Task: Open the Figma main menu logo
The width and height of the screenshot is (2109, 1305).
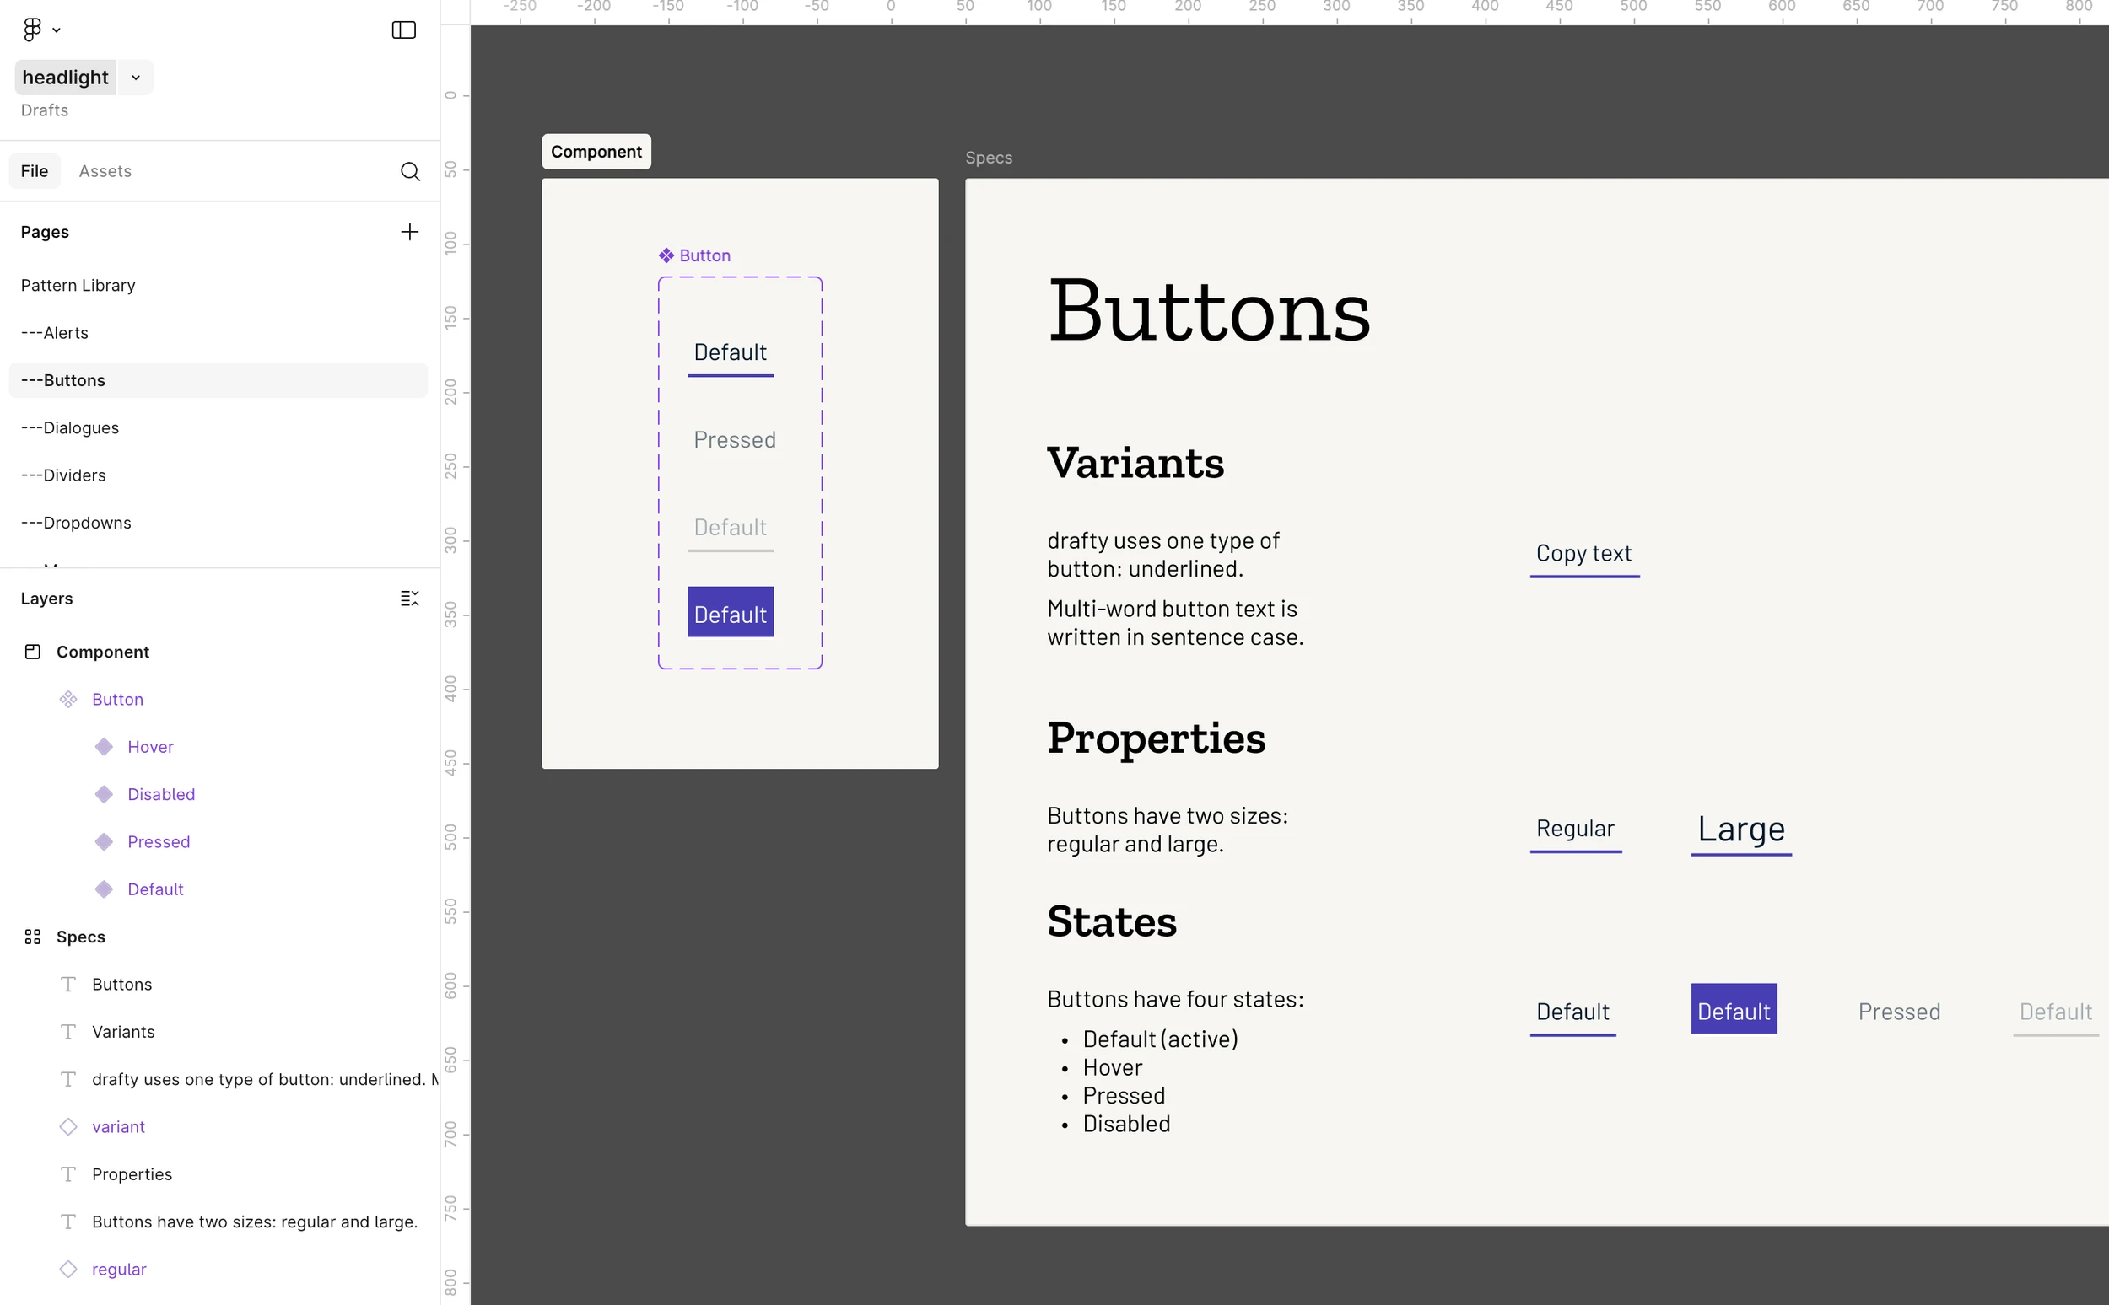Action: pos(32,30)
